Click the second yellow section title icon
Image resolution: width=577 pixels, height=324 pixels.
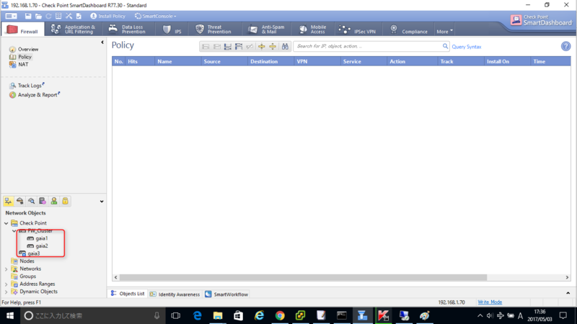(273, 47)
